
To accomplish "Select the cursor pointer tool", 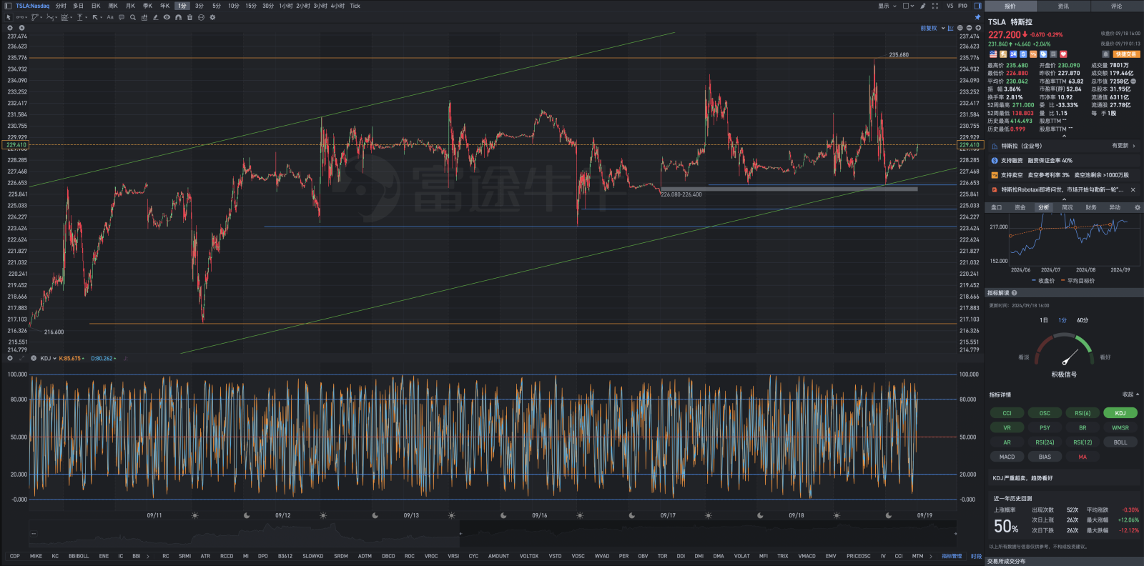I will [9, 17].
